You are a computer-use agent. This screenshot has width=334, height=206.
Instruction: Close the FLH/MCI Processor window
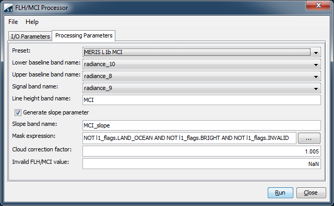318,5
